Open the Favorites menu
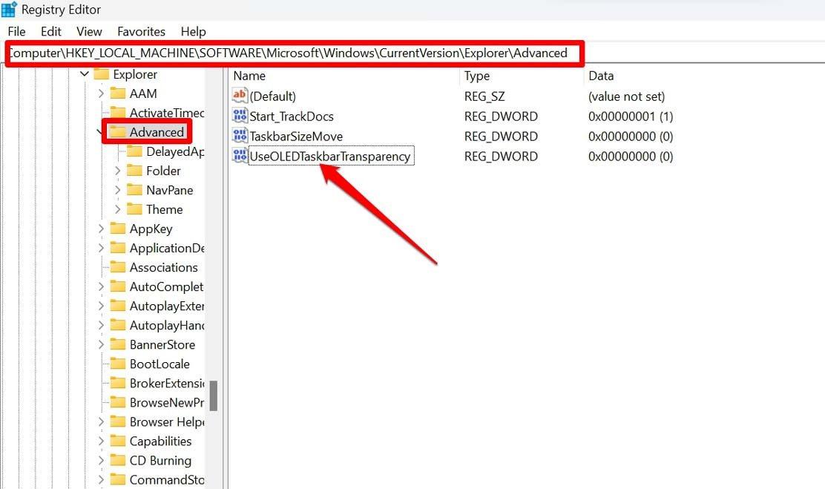Viewport: 825px width, 489px height. coord(141,31)
